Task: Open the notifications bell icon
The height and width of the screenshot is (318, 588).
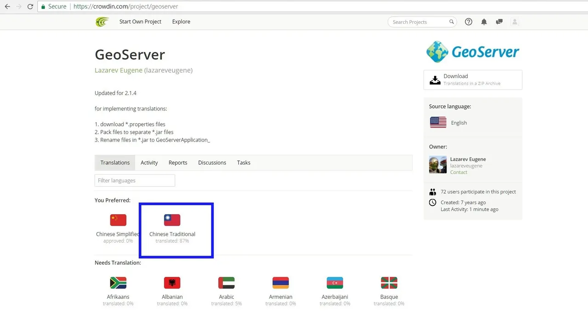Action: 484,22
